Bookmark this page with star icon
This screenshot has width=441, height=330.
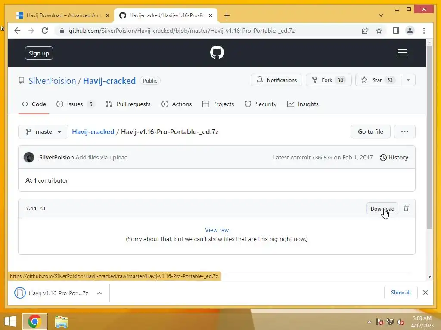click(379, 31)
